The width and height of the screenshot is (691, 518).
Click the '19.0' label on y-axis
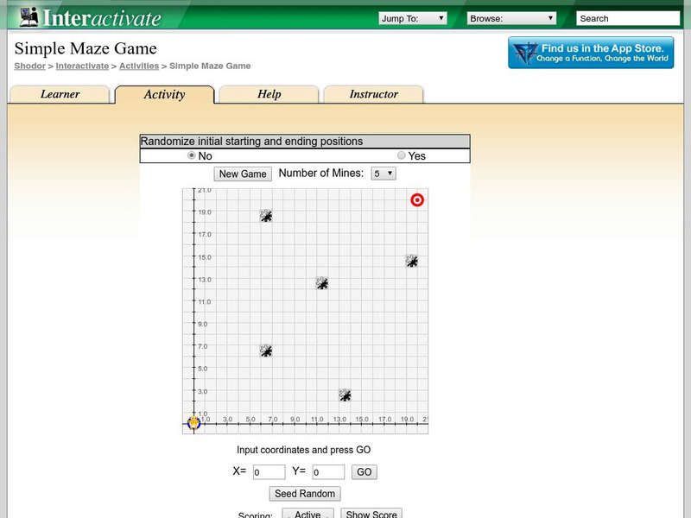(205, 212)
